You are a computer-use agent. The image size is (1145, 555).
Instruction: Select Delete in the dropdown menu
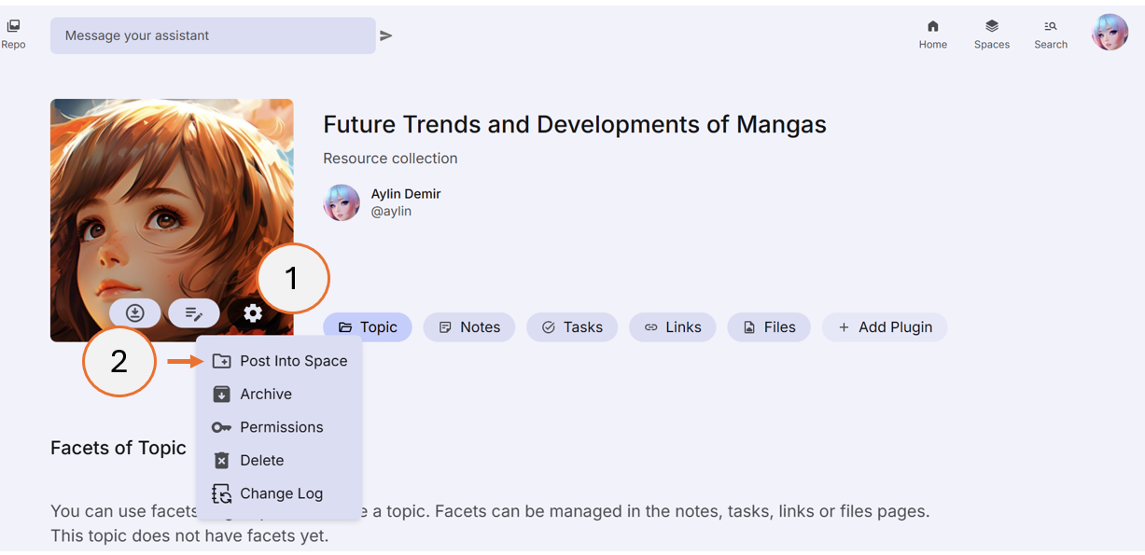click(261, 460)
